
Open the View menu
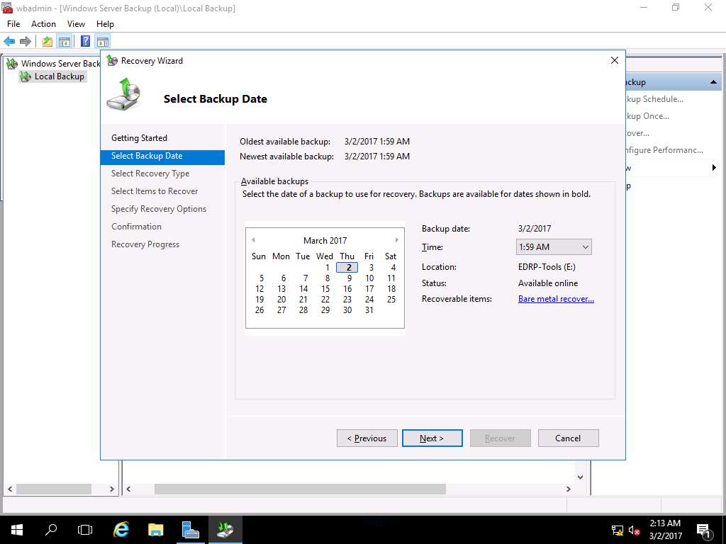pos(76,24)
